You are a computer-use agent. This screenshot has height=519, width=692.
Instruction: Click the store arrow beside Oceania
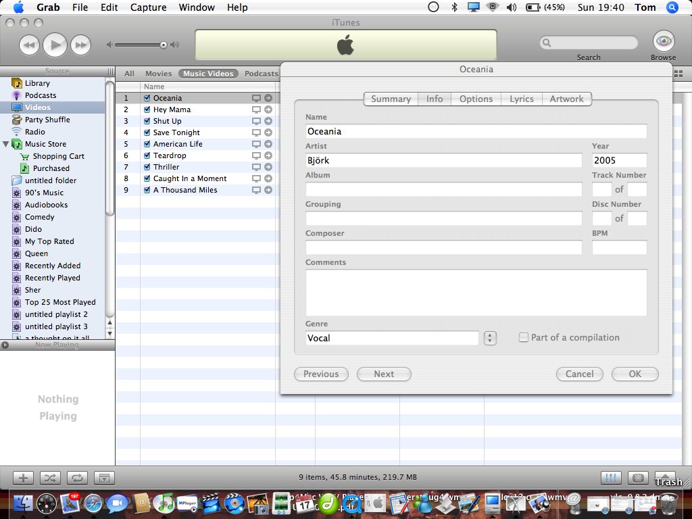tap(268, 98)
